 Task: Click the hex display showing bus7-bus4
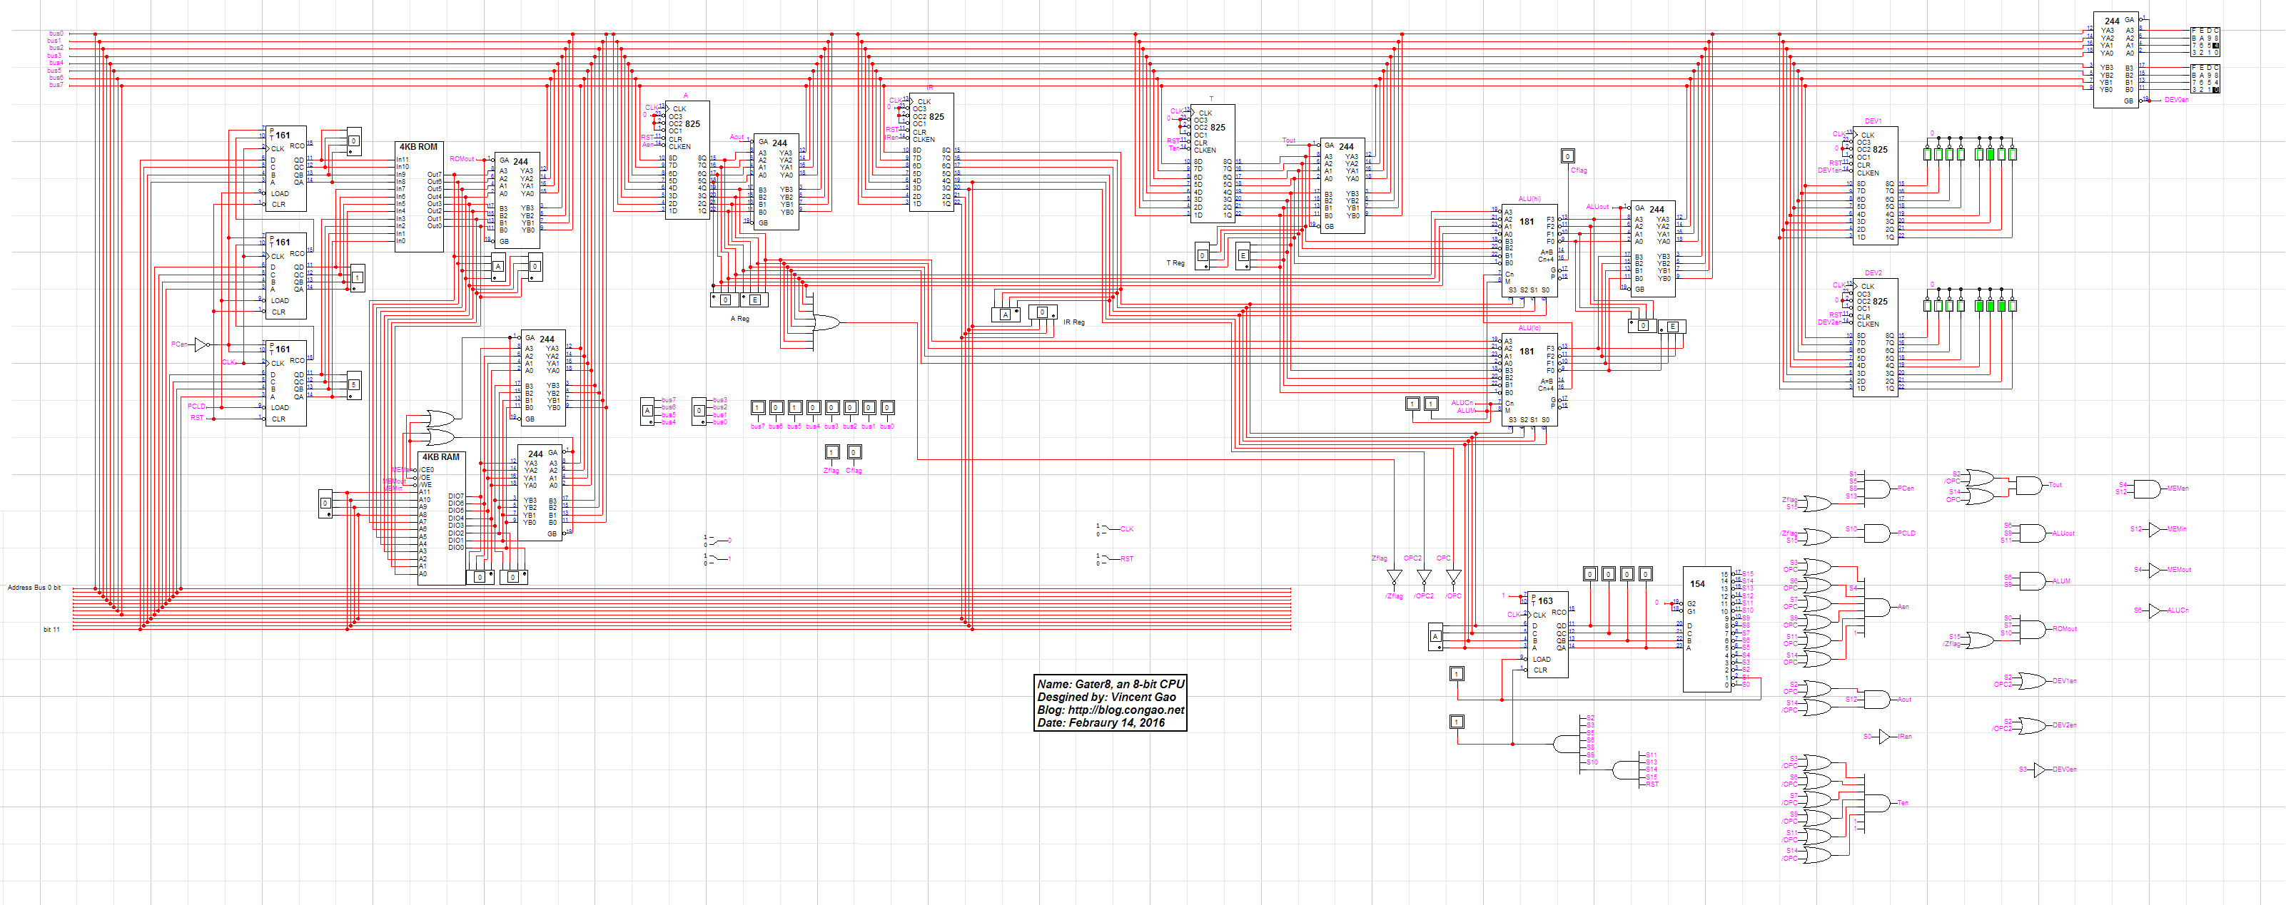click(647, 411)
